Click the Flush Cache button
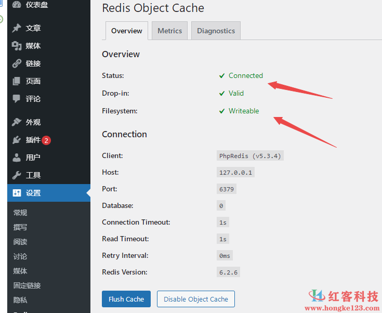This screenshot has height=313, width=382. pyautogui.click(x=126, y=299)
